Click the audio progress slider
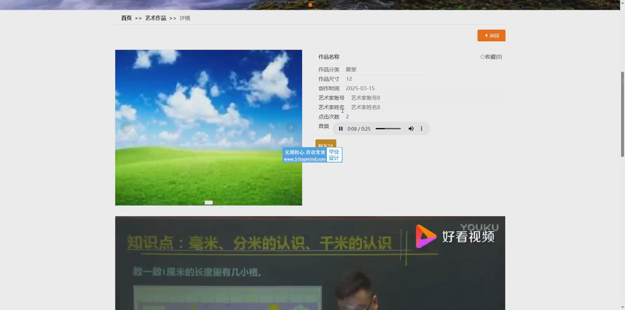Image resolution: width=625 pixels, height=310 pixels. coord(388,129)
